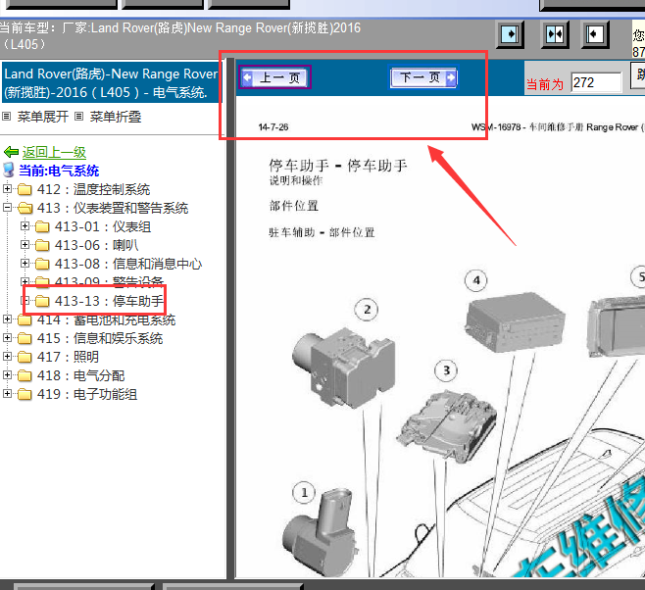Open the 418：电气分配 folder
Screen dimensions: 645x590
80,375
